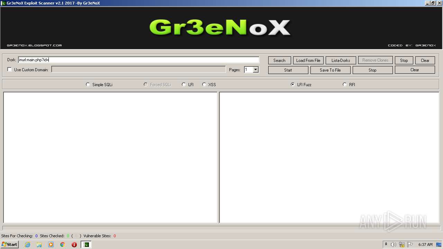Click the left results list box

pos(110,157)
